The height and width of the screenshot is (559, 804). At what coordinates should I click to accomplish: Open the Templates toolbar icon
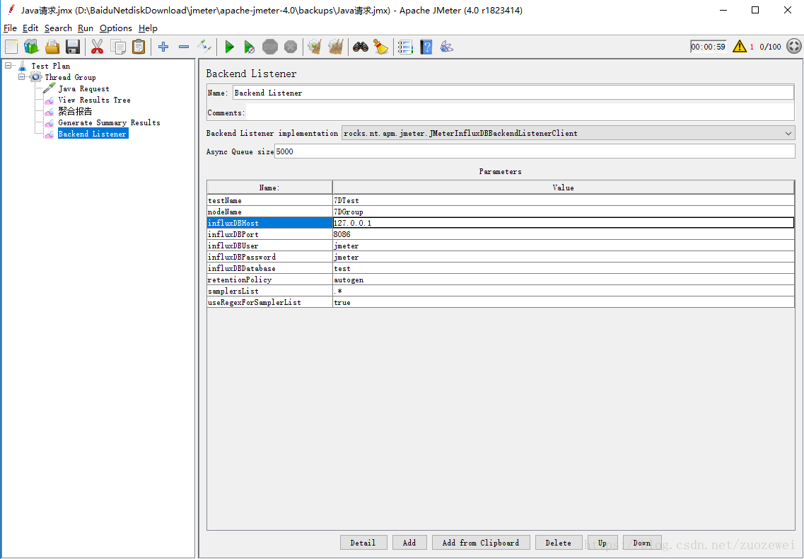(31, 47)
